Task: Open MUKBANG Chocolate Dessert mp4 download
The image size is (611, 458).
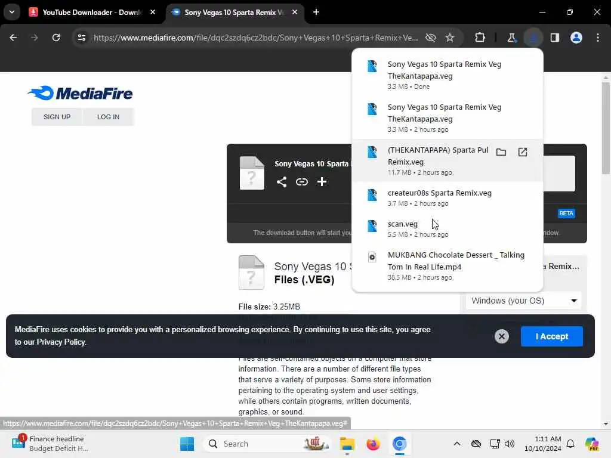Action: (x=447, y=266)
